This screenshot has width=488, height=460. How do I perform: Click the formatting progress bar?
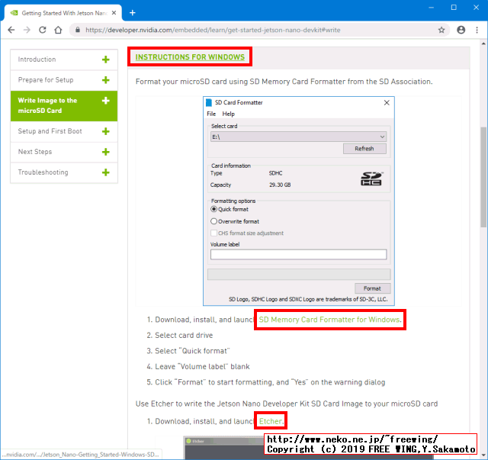point(299,275)
